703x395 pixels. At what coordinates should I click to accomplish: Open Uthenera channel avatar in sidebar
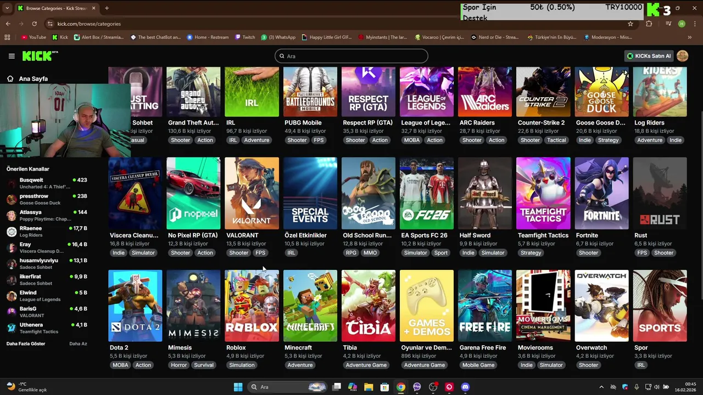(12, 328)
